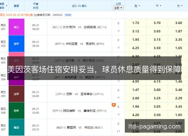Pick win odds 1.72 for 沙尔克04 match
This screenshot has height=136, width=188.
pyautogui.click(x=136, y=23)
